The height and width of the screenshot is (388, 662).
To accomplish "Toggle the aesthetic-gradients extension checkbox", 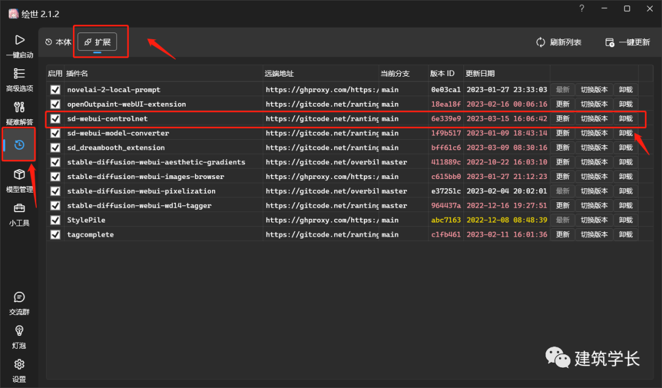I will (55, 162).
